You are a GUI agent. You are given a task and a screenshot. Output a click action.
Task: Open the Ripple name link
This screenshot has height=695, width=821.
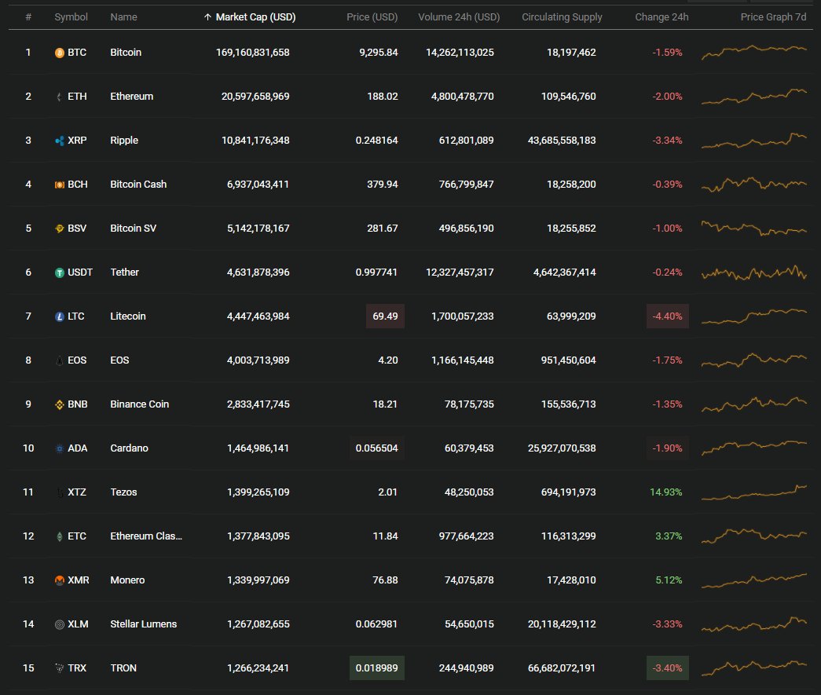point(124,141)
